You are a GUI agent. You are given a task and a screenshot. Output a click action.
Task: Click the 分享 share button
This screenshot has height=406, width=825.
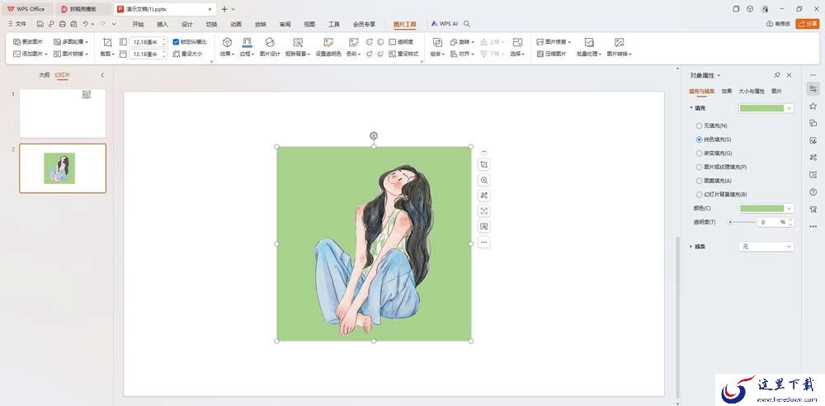[x=808, y=24]
